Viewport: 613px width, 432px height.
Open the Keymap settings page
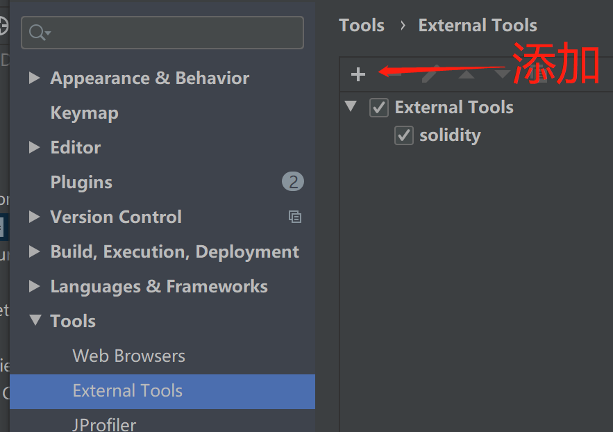84,113
